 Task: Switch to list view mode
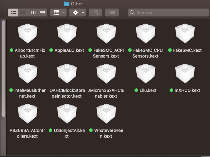23,13
